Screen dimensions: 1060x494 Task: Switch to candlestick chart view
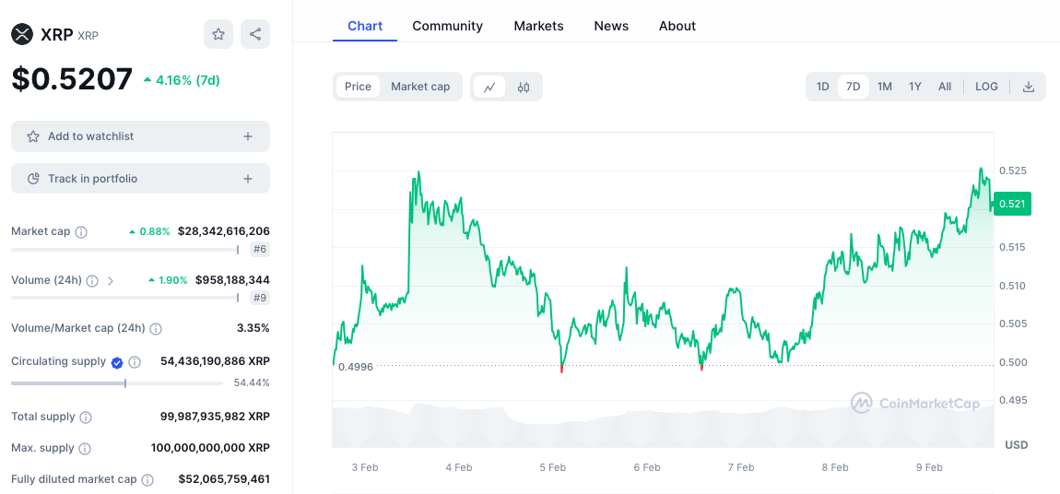pos(524,87)
